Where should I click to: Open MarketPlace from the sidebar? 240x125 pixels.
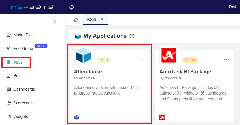(x=24, y=35)
